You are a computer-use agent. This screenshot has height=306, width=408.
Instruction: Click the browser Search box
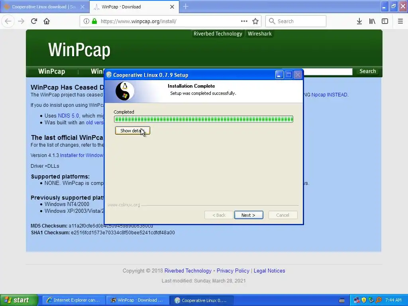[x=296, y=21]
